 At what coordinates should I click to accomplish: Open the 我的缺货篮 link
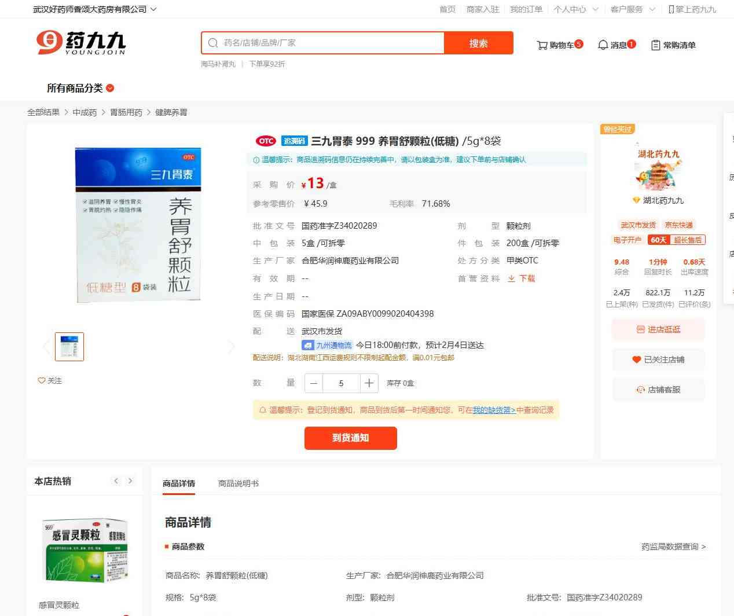[x=494, y=410]
